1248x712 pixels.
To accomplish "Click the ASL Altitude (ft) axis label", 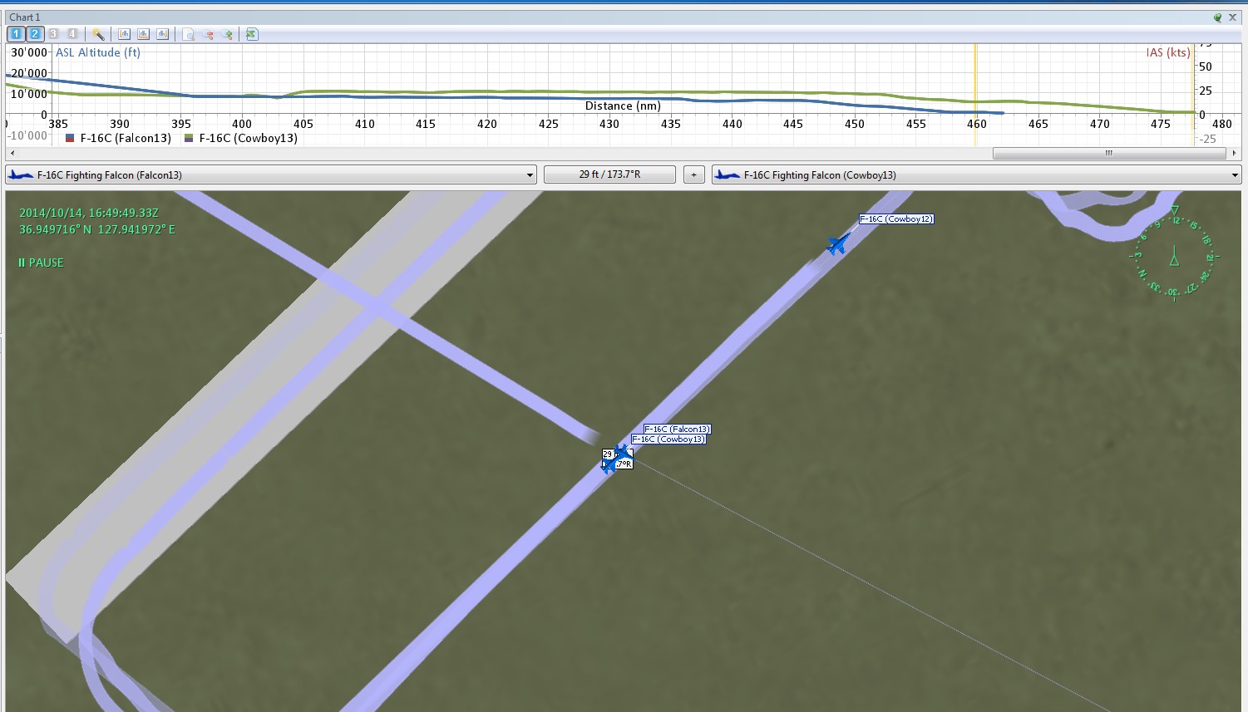I will coord(98,52).
